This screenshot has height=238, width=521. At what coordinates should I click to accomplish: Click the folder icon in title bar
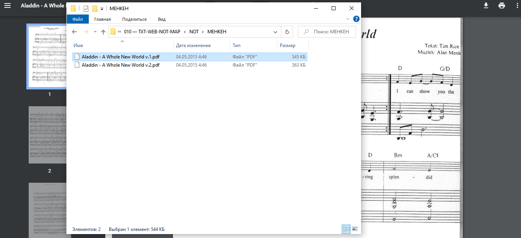click(73, 9)
